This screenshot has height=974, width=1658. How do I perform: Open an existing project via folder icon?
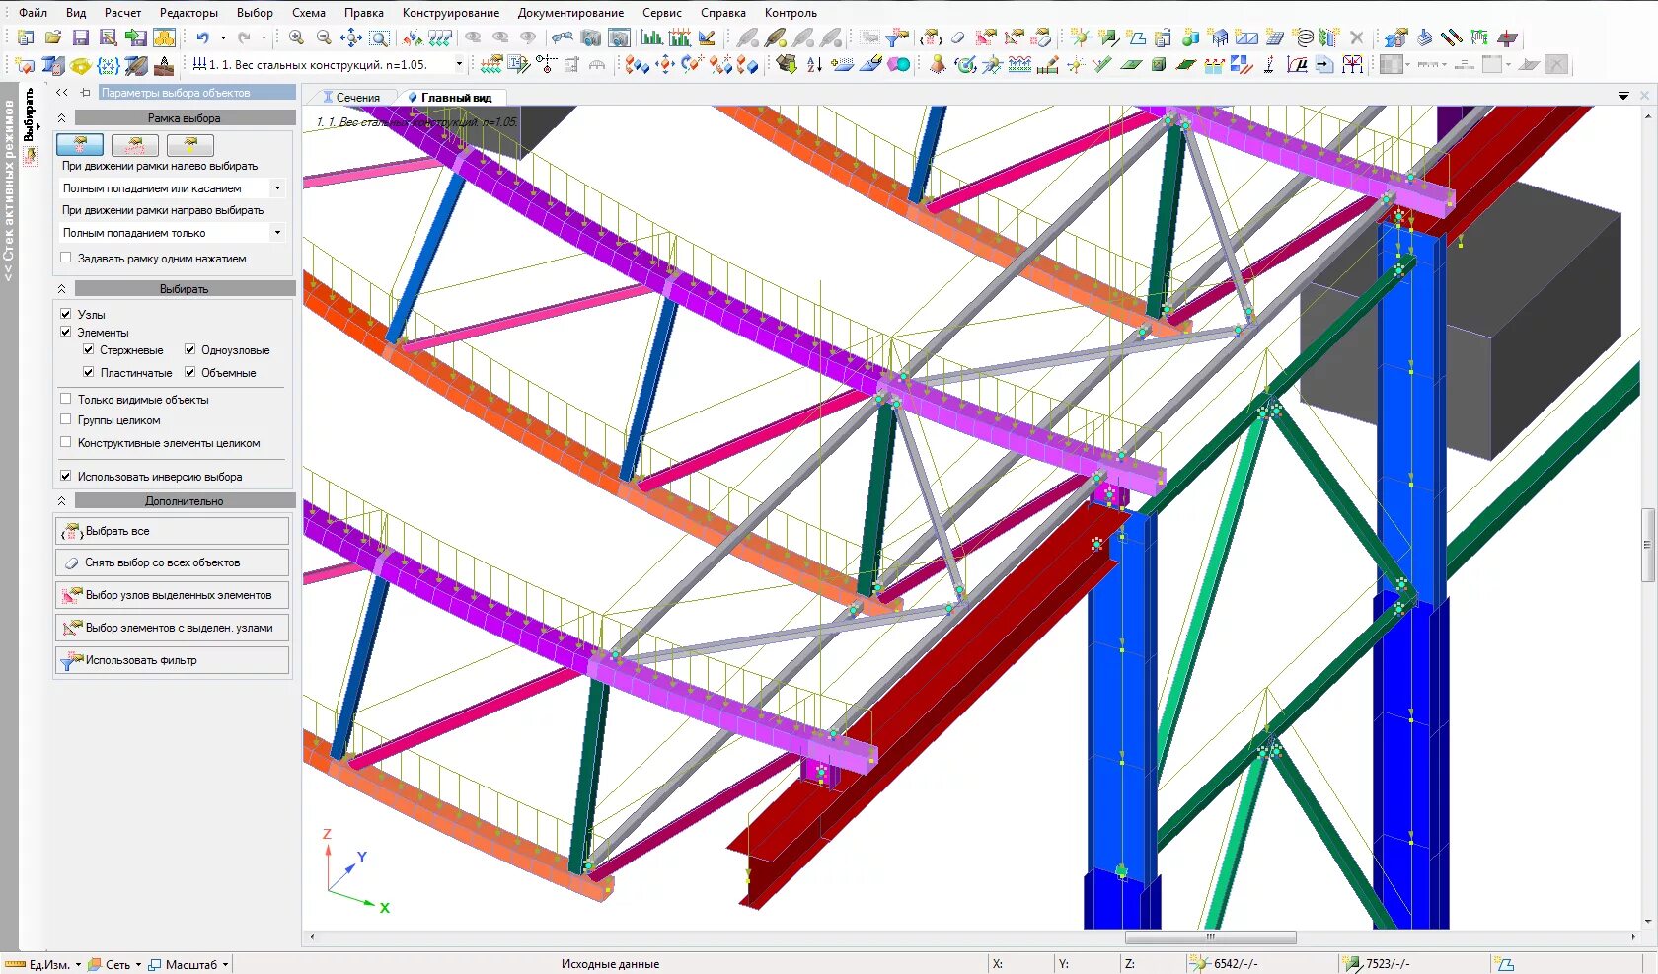[x=52, y=37]
